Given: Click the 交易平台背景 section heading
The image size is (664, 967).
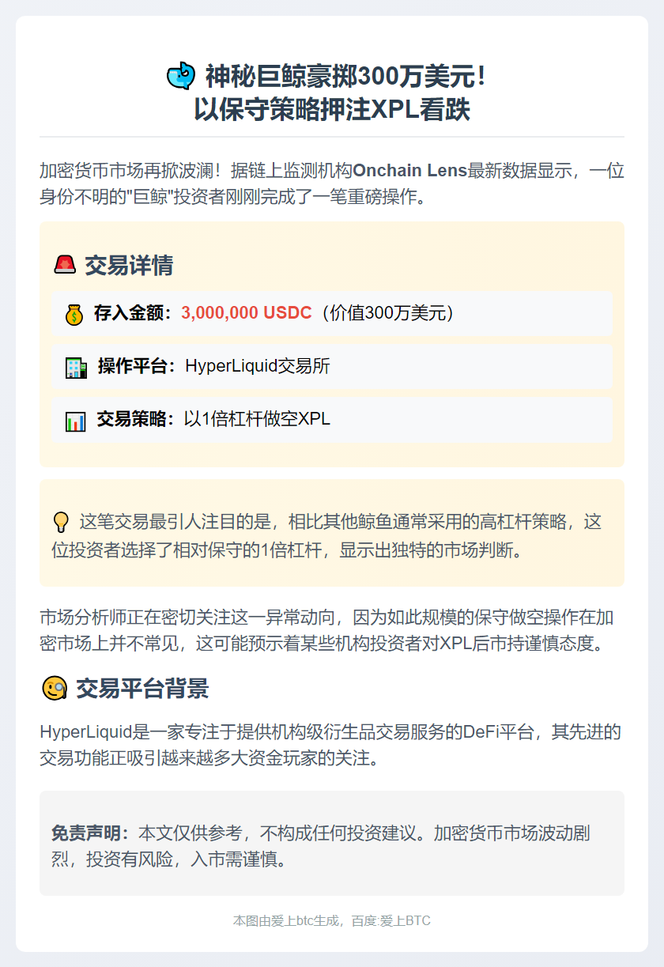Looking at the screenshot, I should (x=142, y=688).
